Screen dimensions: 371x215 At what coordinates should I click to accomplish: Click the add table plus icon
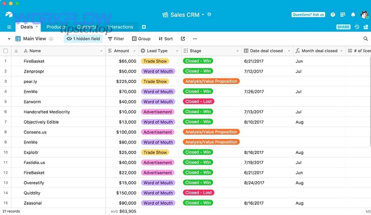pos(143,27)
